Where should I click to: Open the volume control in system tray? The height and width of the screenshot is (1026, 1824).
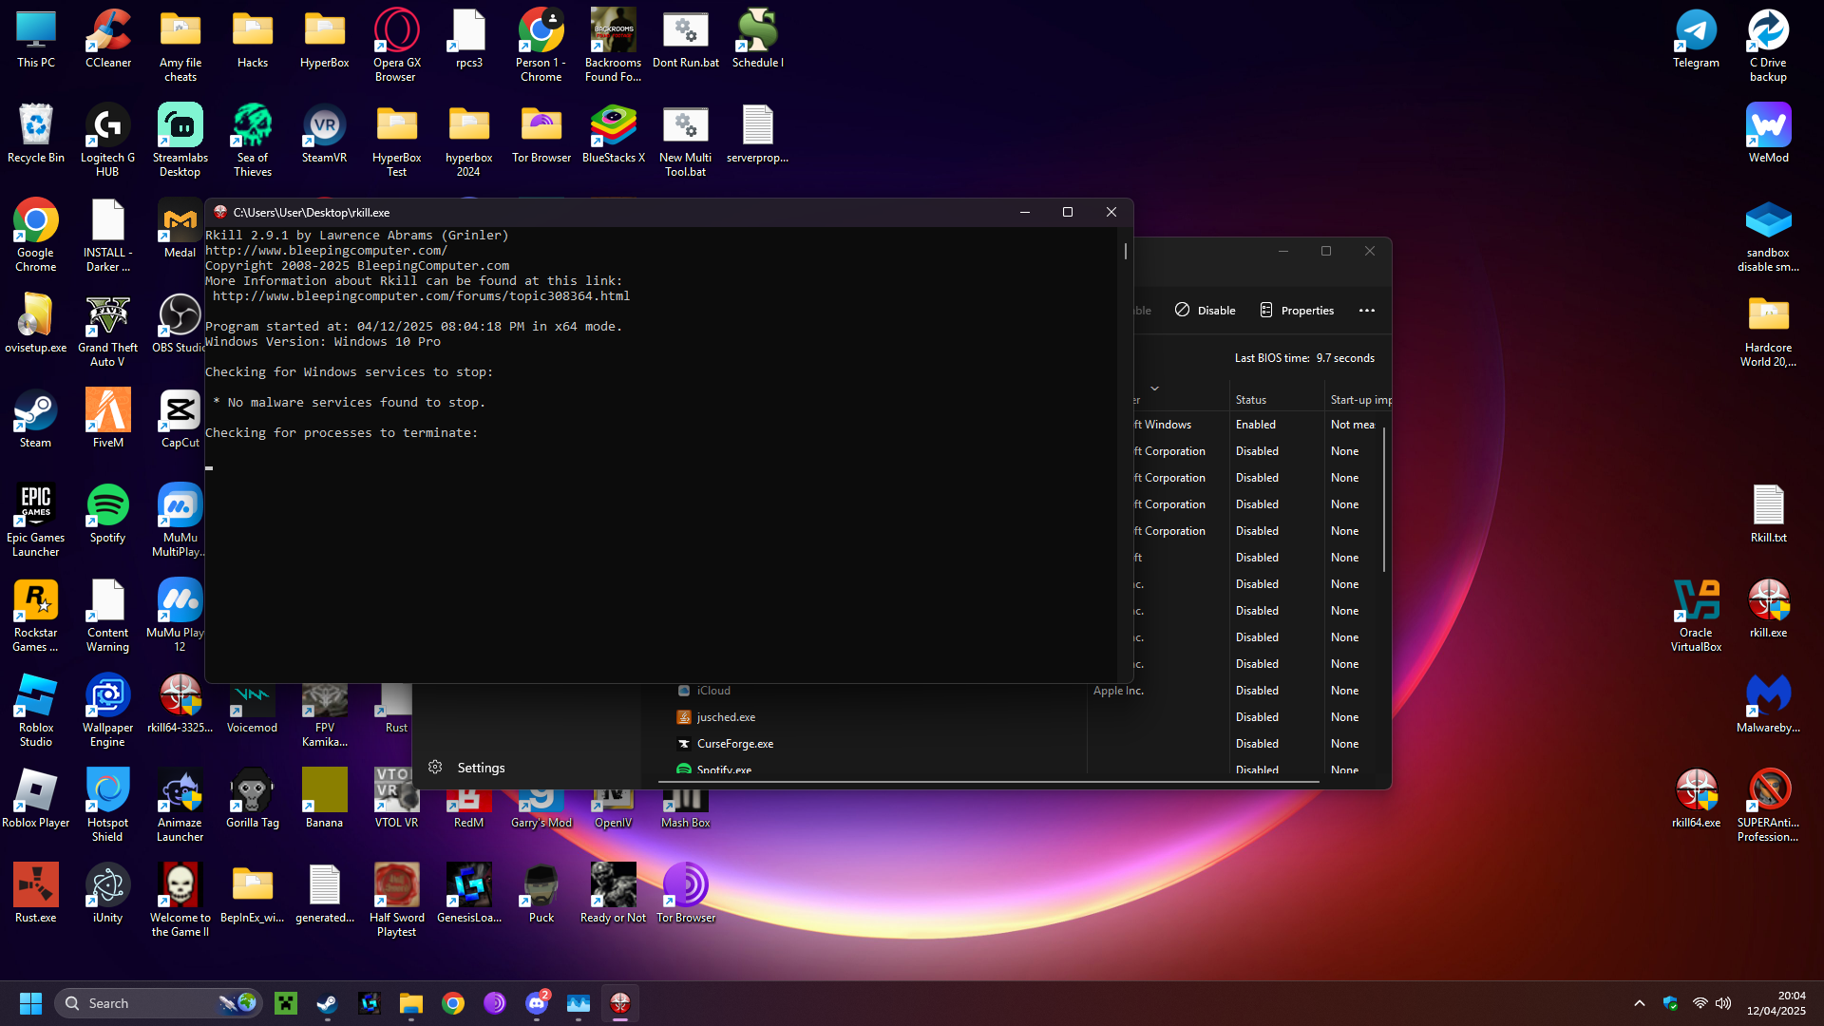tap(1723, 1003)
